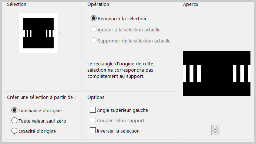Click the origin rectangle warning message text
Image resolution: width=256 pixels, height=144 pixels.
pos(120,70)
